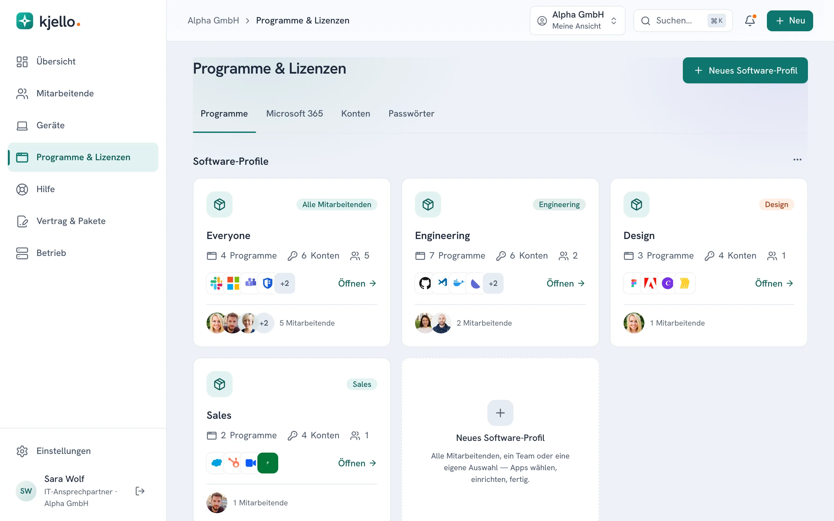The height and width of the screenshot is (521, 834).
Task: Switch to the Passwörter tab
Action: pos(411,113)
